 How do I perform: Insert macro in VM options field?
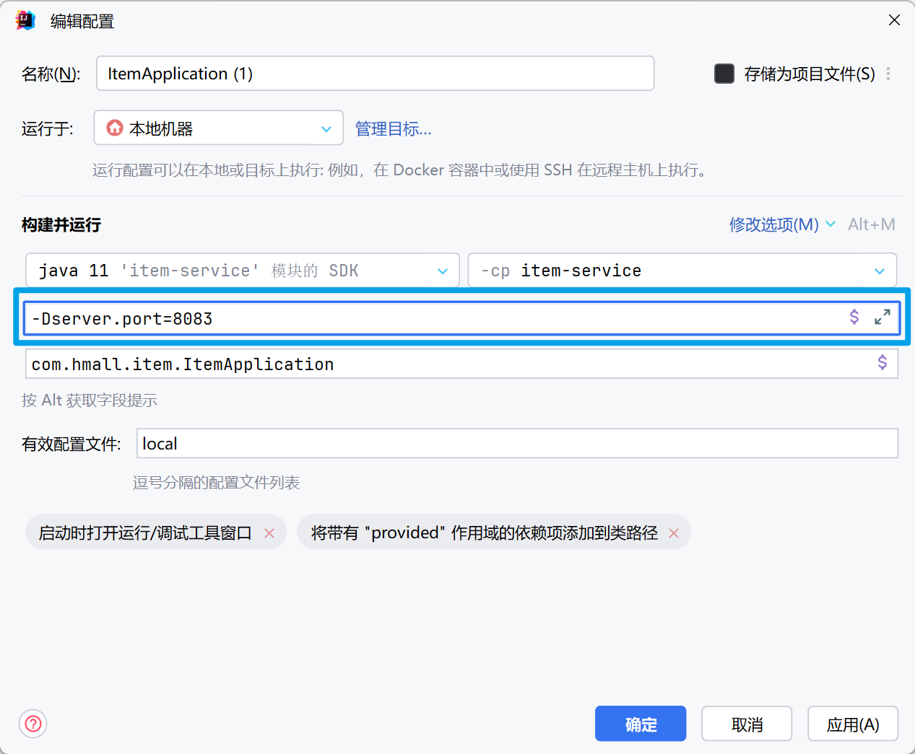click(x=854, y=317)
